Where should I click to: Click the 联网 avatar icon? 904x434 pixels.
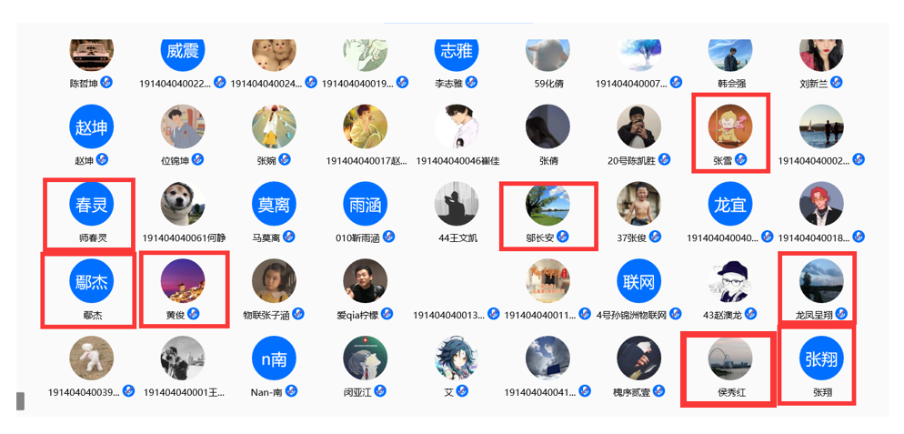(638, 281)
